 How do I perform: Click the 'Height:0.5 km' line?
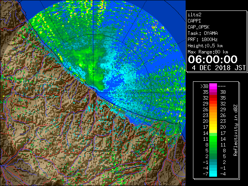(205, 46)
